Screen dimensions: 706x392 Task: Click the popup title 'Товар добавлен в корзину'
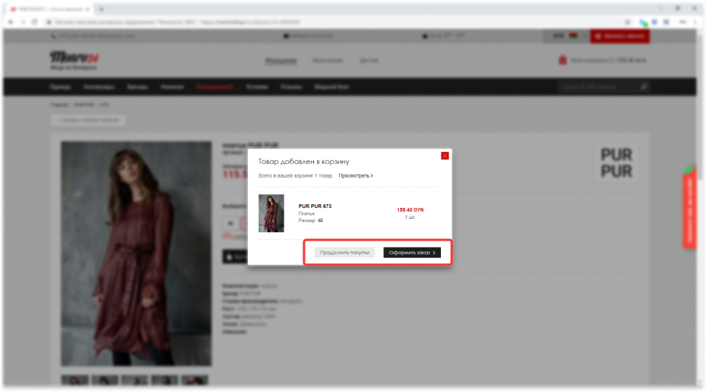303,161
